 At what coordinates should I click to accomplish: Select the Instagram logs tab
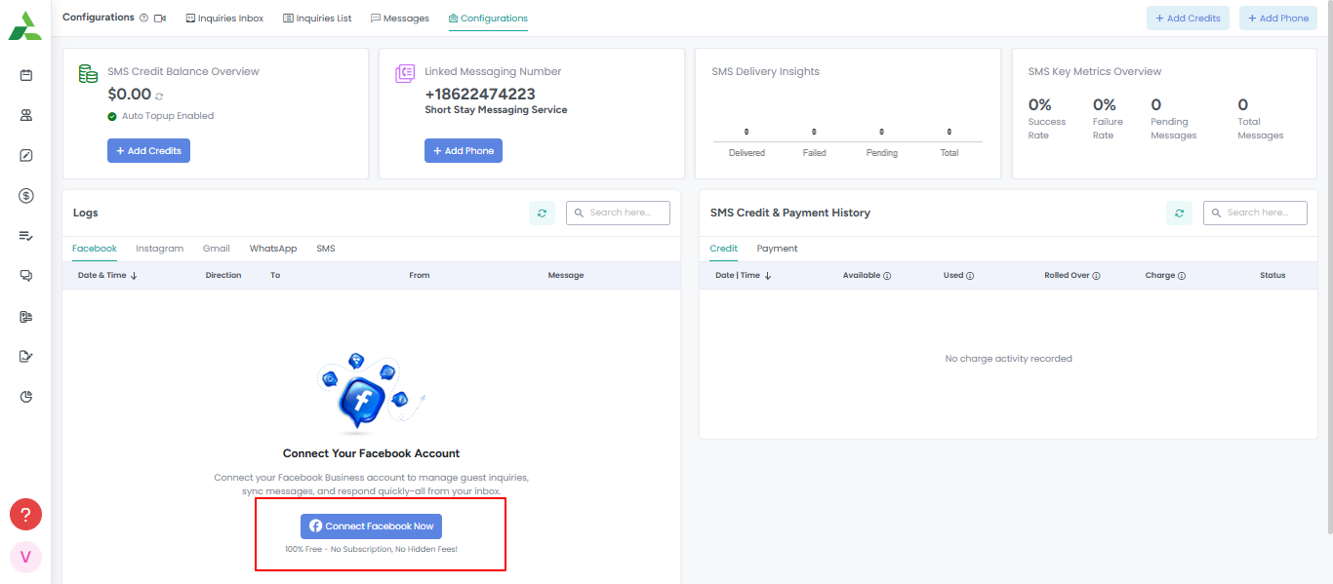159,249
